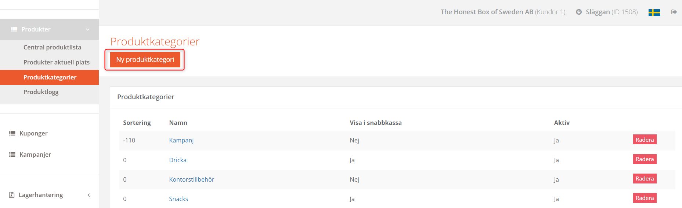Click the Swedish flag language icon
This screenshot has width=682, height=208.
coord(654,12)
